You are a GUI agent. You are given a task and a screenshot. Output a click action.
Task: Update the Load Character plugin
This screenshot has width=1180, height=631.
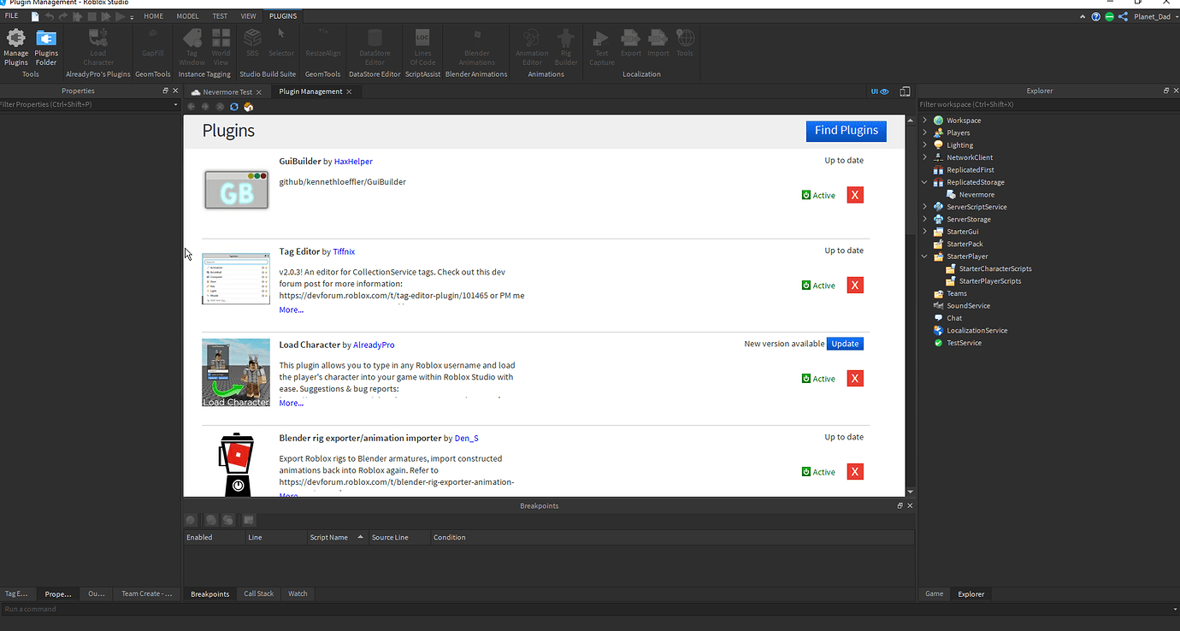845,344
